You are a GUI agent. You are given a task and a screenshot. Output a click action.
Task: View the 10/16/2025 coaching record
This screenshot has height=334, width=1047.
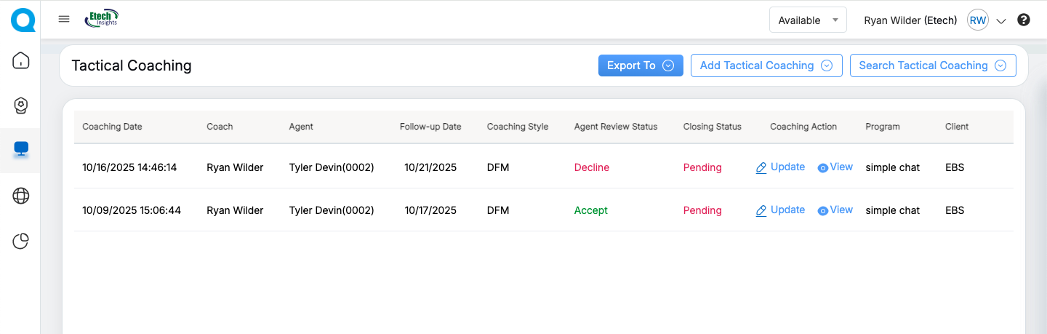click(835, 167)
